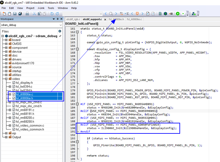Viewport: 220px width, 162px height.
Task: Open the Files panel settings gear
Action: point(60,31)
